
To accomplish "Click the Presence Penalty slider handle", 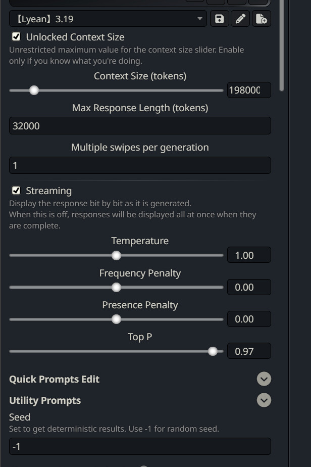I will click(x=116, y=319).
